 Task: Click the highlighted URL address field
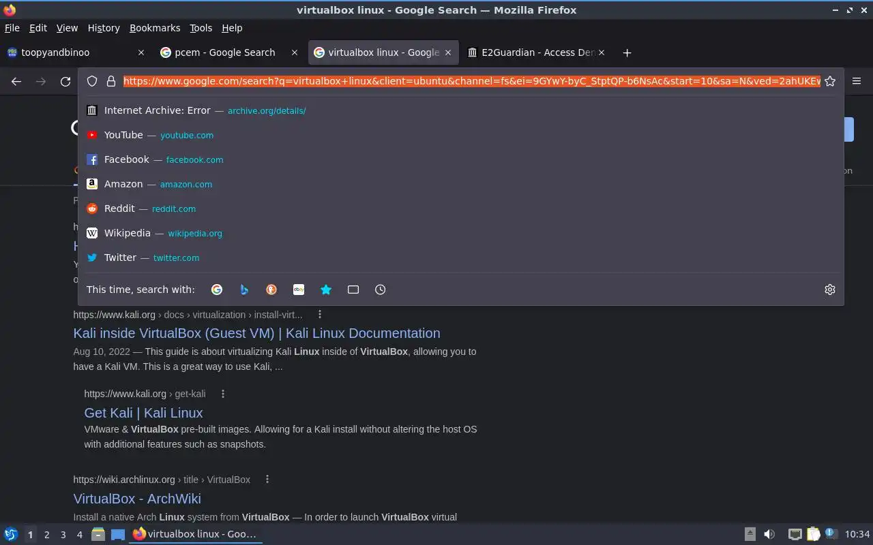[x=471, y=81]
